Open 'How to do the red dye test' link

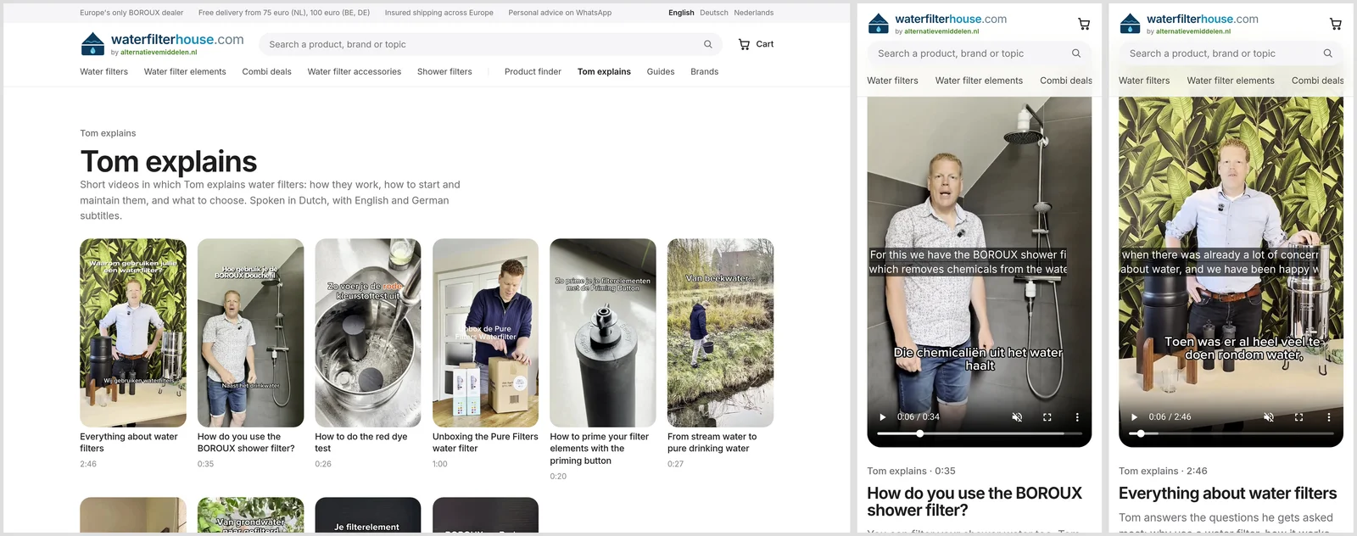pyautogui.click(x=361, y=443)
